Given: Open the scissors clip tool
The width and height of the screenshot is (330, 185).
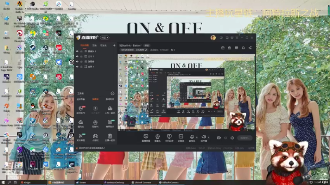Looking at the screenshot, I should (x=80, y=137).
